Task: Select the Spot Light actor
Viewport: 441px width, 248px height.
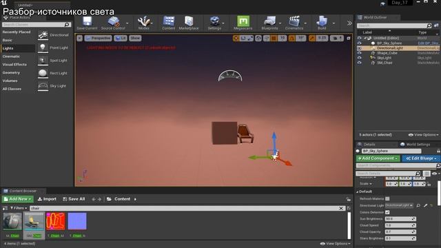Action: coord(54,61)
